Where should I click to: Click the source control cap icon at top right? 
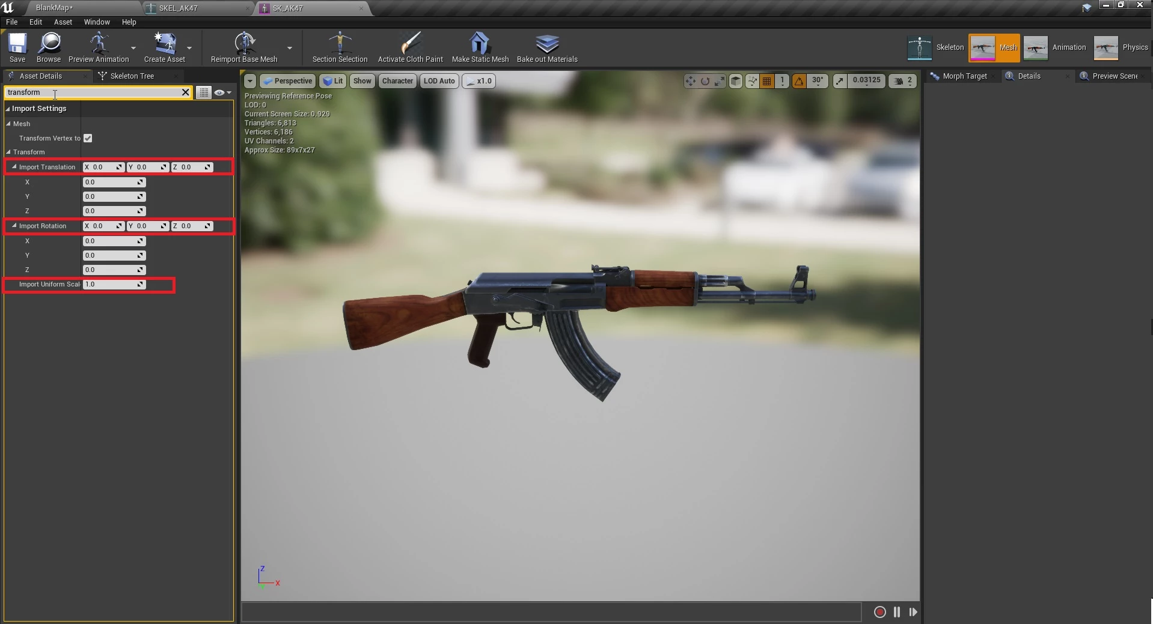pos(1086,7)
